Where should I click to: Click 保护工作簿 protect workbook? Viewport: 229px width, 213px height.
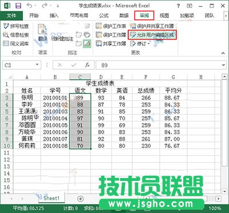coord(111,35)
